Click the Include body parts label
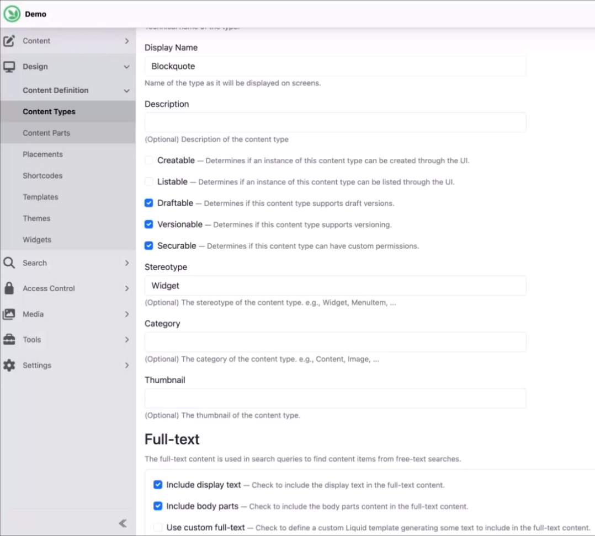 202,506
